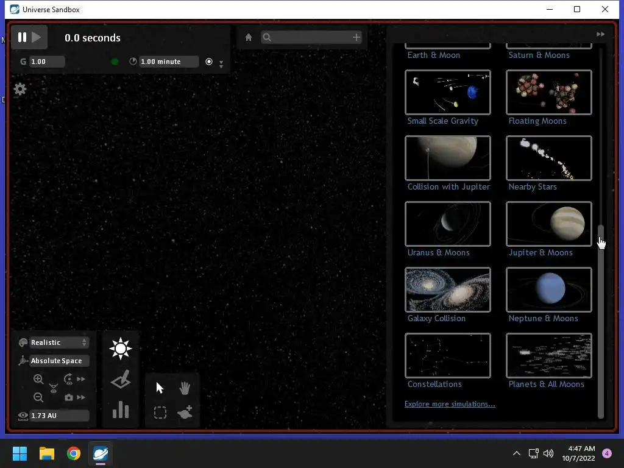Screen dimensions: 624x468
Task: Select the draw on grid tool
Action: tap(121, 379)
